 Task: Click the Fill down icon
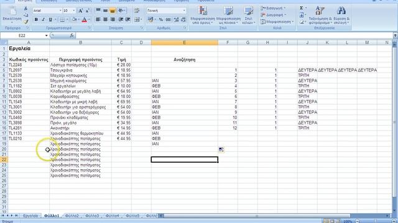tap(301, 15)
